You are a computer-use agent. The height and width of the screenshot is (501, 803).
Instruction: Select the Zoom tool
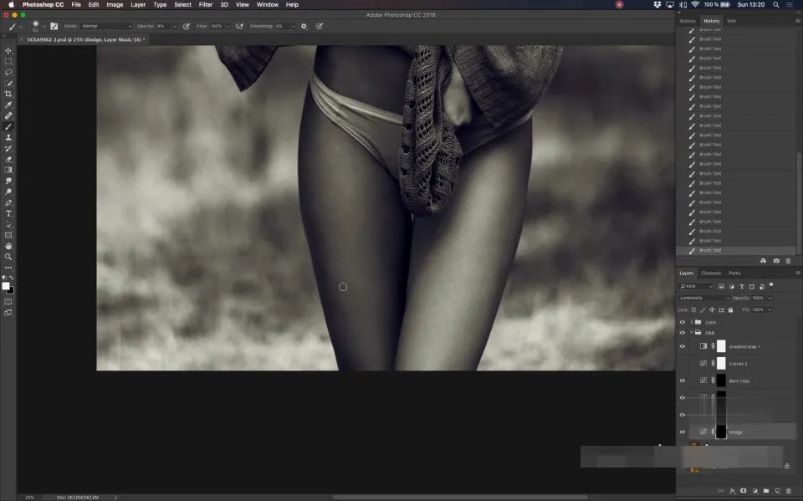point(8,257)
